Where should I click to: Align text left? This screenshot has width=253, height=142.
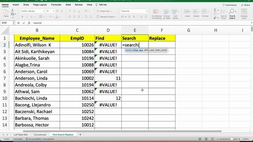(x=70, y=17)
